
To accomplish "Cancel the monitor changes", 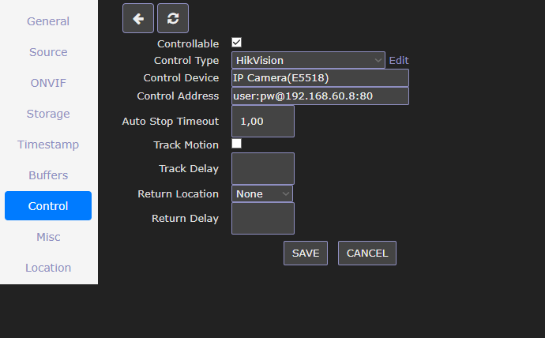I will tap(367, 253).
